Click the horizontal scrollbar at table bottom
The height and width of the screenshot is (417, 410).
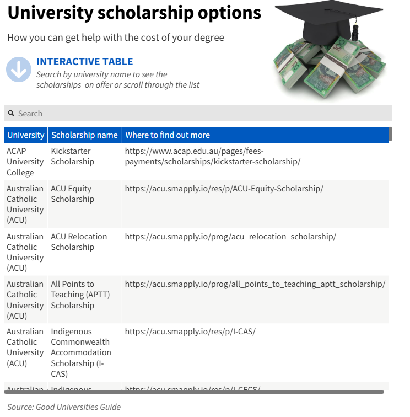[x=194, y=392]
